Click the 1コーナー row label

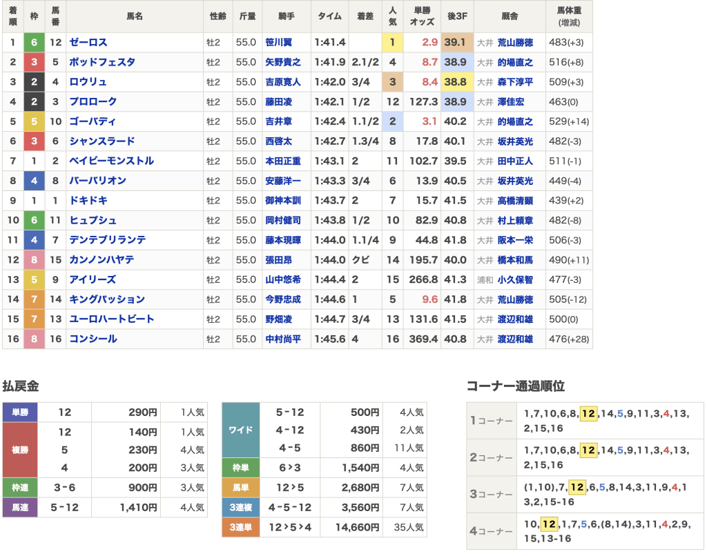(492, 421)
